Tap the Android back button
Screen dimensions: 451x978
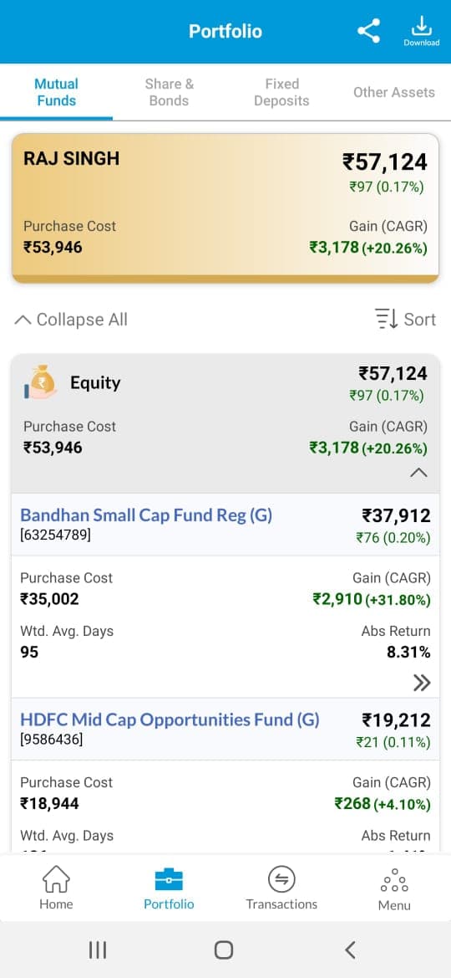point(351,950)
